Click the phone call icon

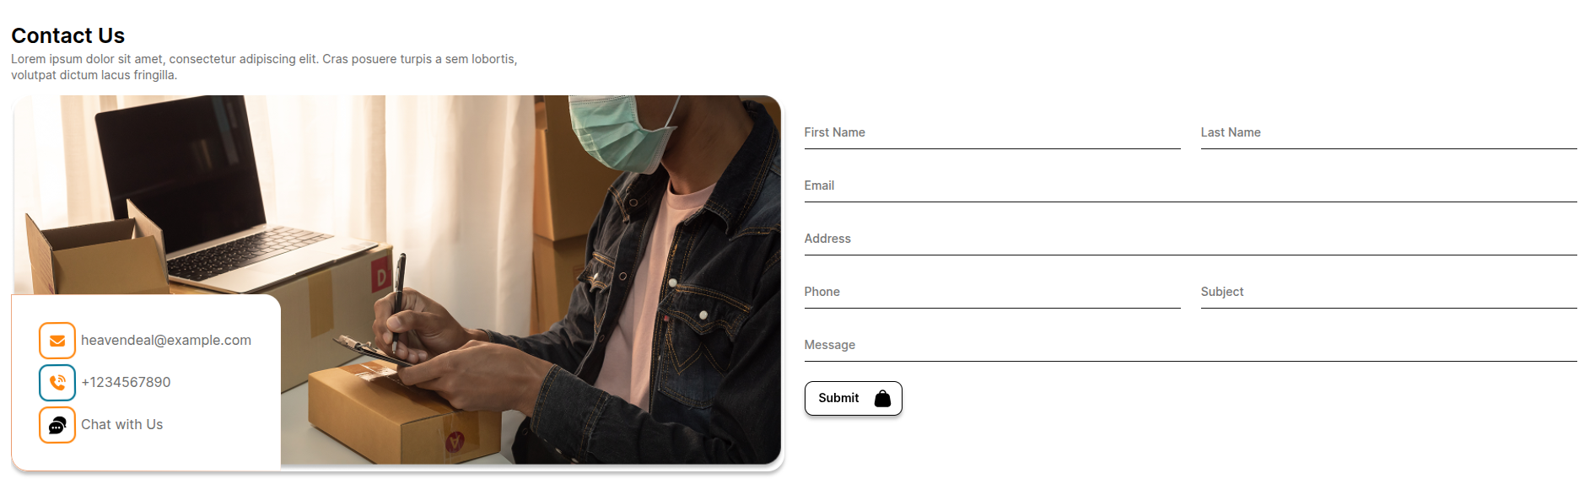tap(57, 383)
